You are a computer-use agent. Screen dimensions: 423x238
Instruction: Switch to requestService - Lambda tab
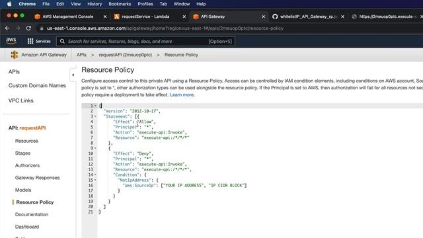[x=145, y=17]
